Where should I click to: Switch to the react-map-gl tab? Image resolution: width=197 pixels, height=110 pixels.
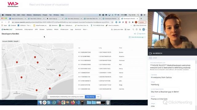pos(55,19)
